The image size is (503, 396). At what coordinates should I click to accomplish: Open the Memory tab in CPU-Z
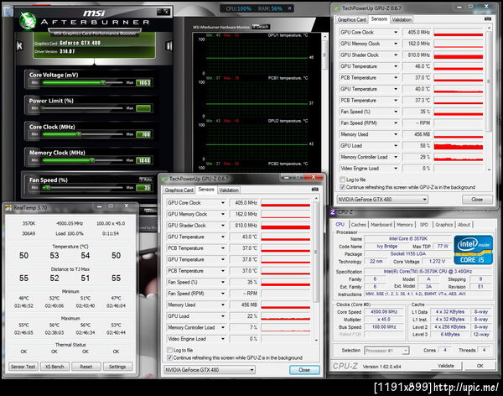coord(405,225)
